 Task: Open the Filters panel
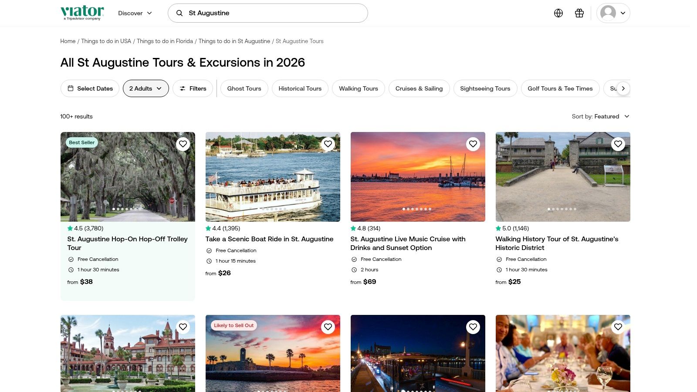pyautogui.click(x=193, y=88)
